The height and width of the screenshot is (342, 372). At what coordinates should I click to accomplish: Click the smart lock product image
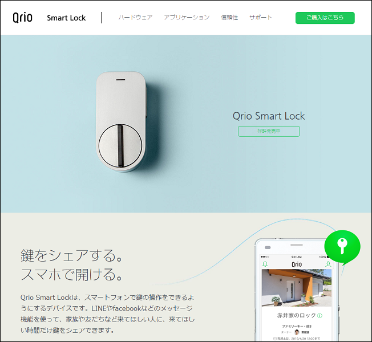pos(121,122)
